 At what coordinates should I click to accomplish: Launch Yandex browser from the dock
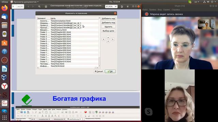point(4,86)
